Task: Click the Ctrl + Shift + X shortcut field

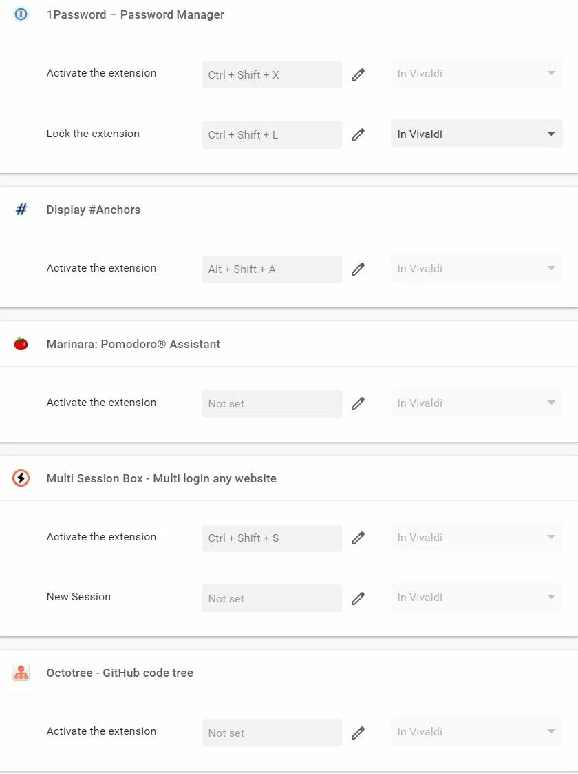Action: [272, 74]
